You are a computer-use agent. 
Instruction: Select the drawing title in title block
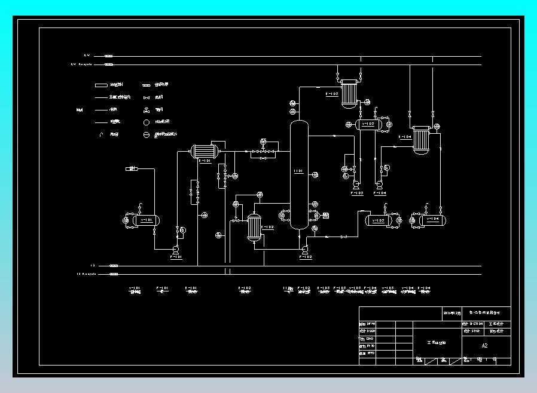point(437,343)
